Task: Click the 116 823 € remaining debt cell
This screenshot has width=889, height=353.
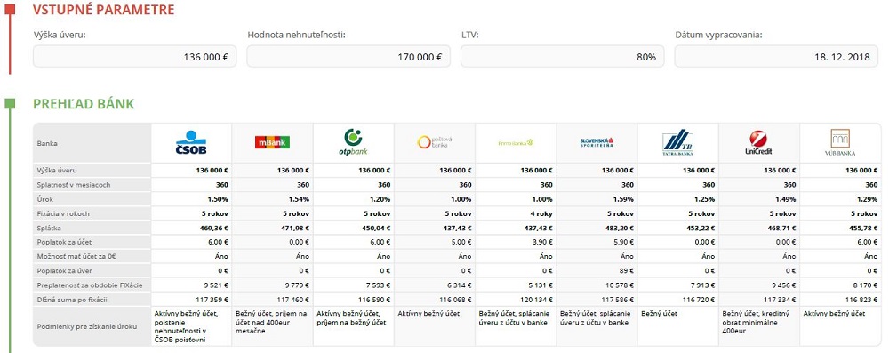Action: pyautogui.click(x=840, y=300)
